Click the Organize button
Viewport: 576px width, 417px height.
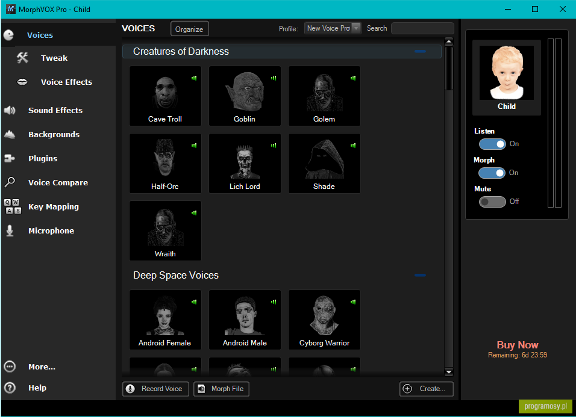click(190, 29)
